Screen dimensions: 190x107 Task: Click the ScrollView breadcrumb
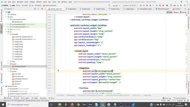tap(60, 95)
